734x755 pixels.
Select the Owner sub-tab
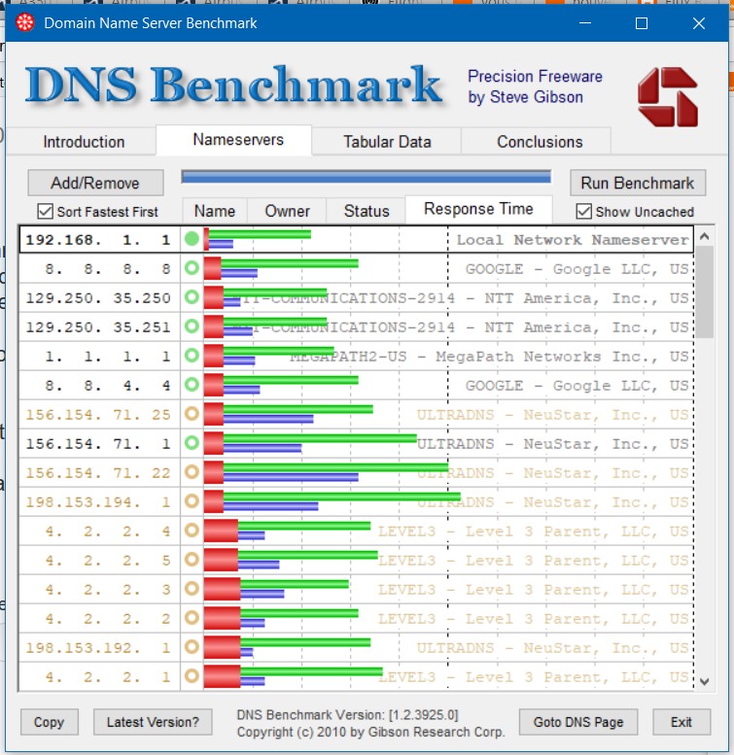click(x=287, y=211)
